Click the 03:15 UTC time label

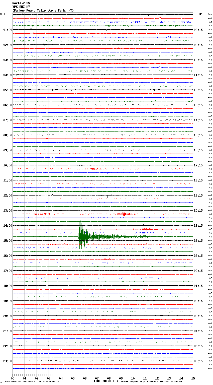tap(198, 316)
